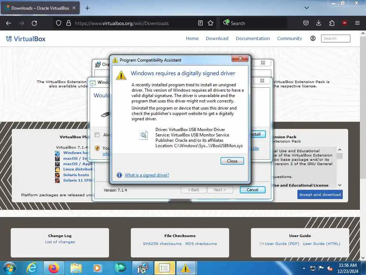Open the Documentation menu on VirtualBox site
Viewport: 366px width, 275px height.
point(253,39)
